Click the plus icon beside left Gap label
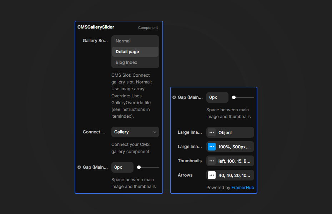 tap(79, 167)
